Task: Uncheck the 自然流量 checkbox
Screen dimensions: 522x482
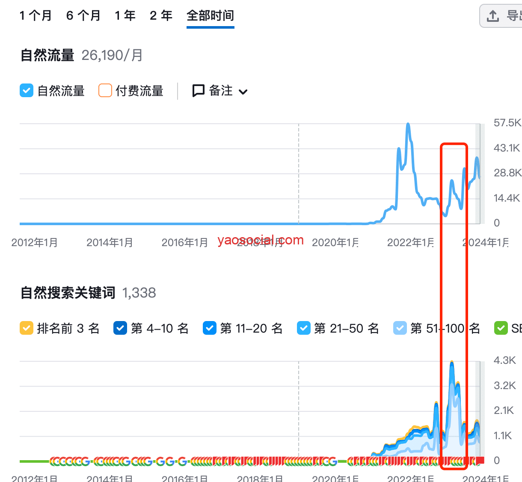Action: click(27, 91)
